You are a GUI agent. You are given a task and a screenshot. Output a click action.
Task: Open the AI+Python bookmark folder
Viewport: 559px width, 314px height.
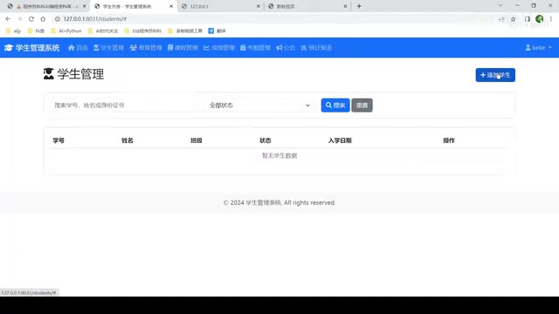(66, 31)
